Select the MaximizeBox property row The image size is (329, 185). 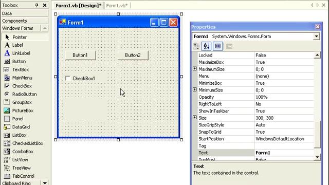click(256, 62)
